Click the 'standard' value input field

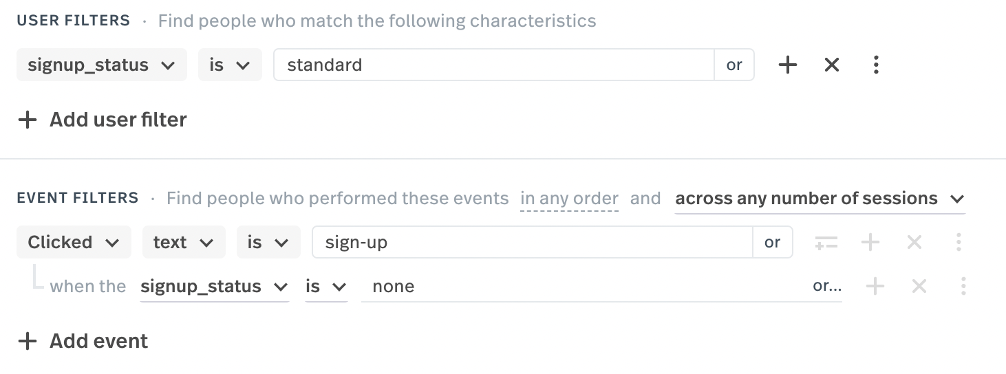pyautogui.click(x=493, y=65)
